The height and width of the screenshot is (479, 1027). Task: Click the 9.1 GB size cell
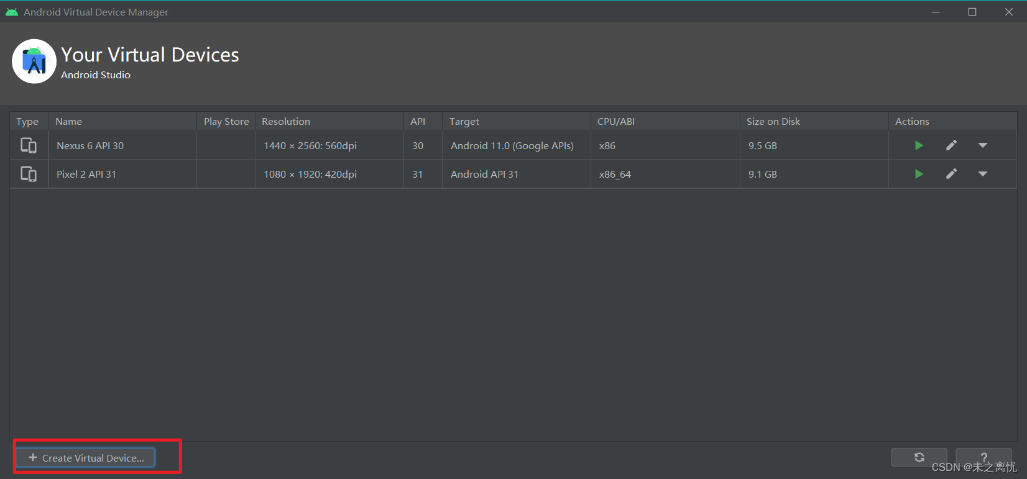tap(814, 174)
